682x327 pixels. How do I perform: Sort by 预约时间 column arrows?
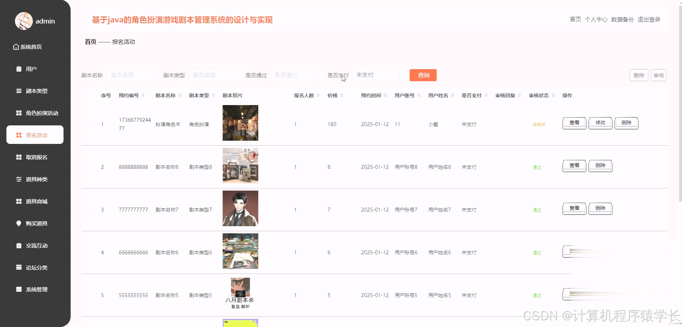pos(385,95)
